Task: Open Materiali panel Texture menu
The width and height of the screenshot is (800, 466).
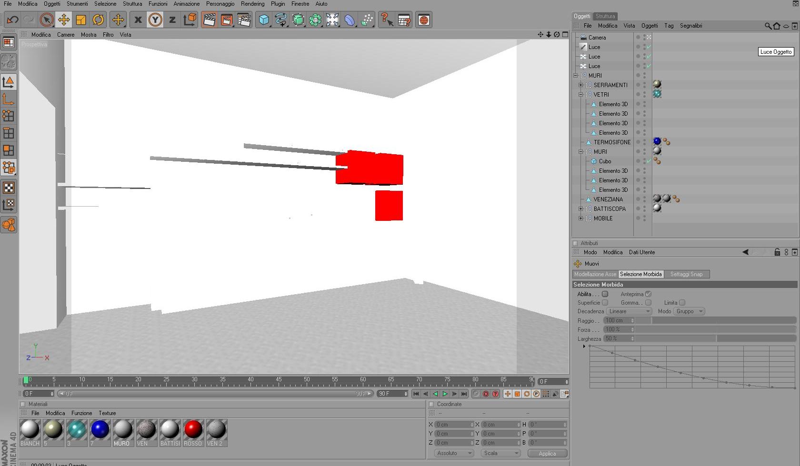Action: (107, 413)
